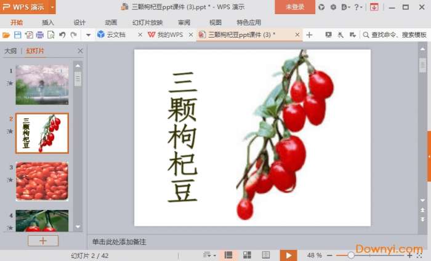431x261 pixels.
Task: Switch to the 开始 ribbon tab
Action: coord(17,23)
